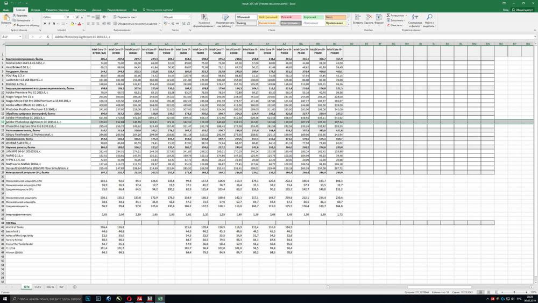Open Format as Table (Форматировать как таблицу)
This screenshot has width=538, height=303.
pos(225,21)
